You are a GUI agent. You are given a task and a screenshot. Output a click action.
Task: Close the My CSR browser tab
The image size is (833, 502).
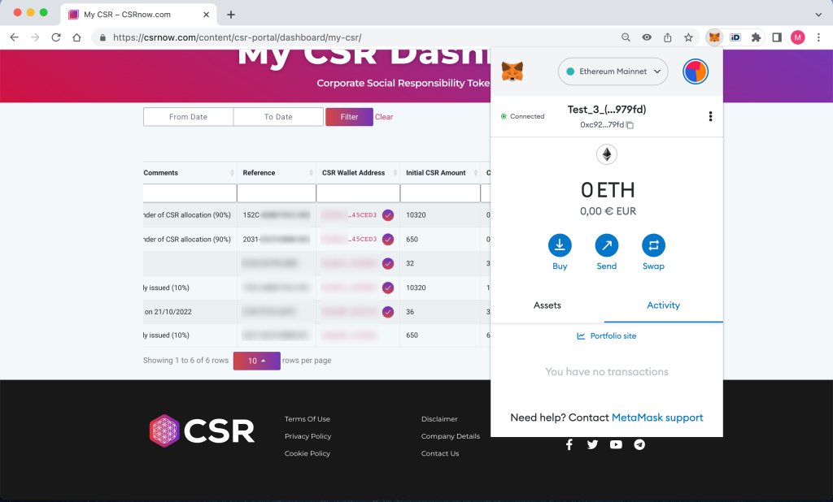[x=206, y=15]
